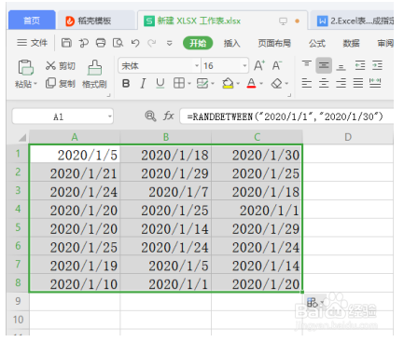Undo the last action

point(135,43)
